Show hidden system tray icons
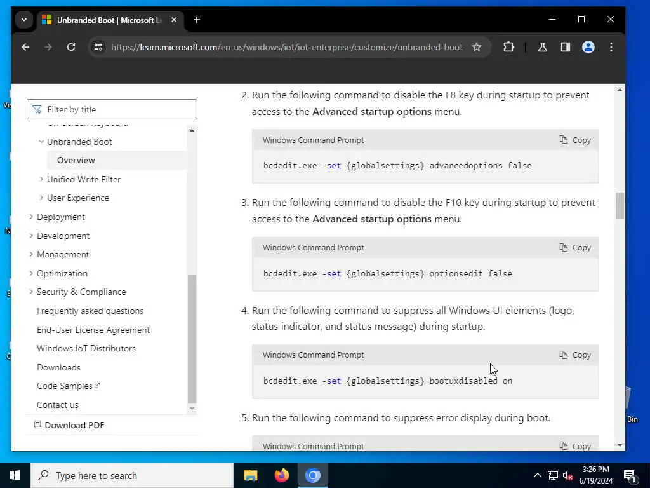Viewport: 650px width, 488px height. coord(537,475)
